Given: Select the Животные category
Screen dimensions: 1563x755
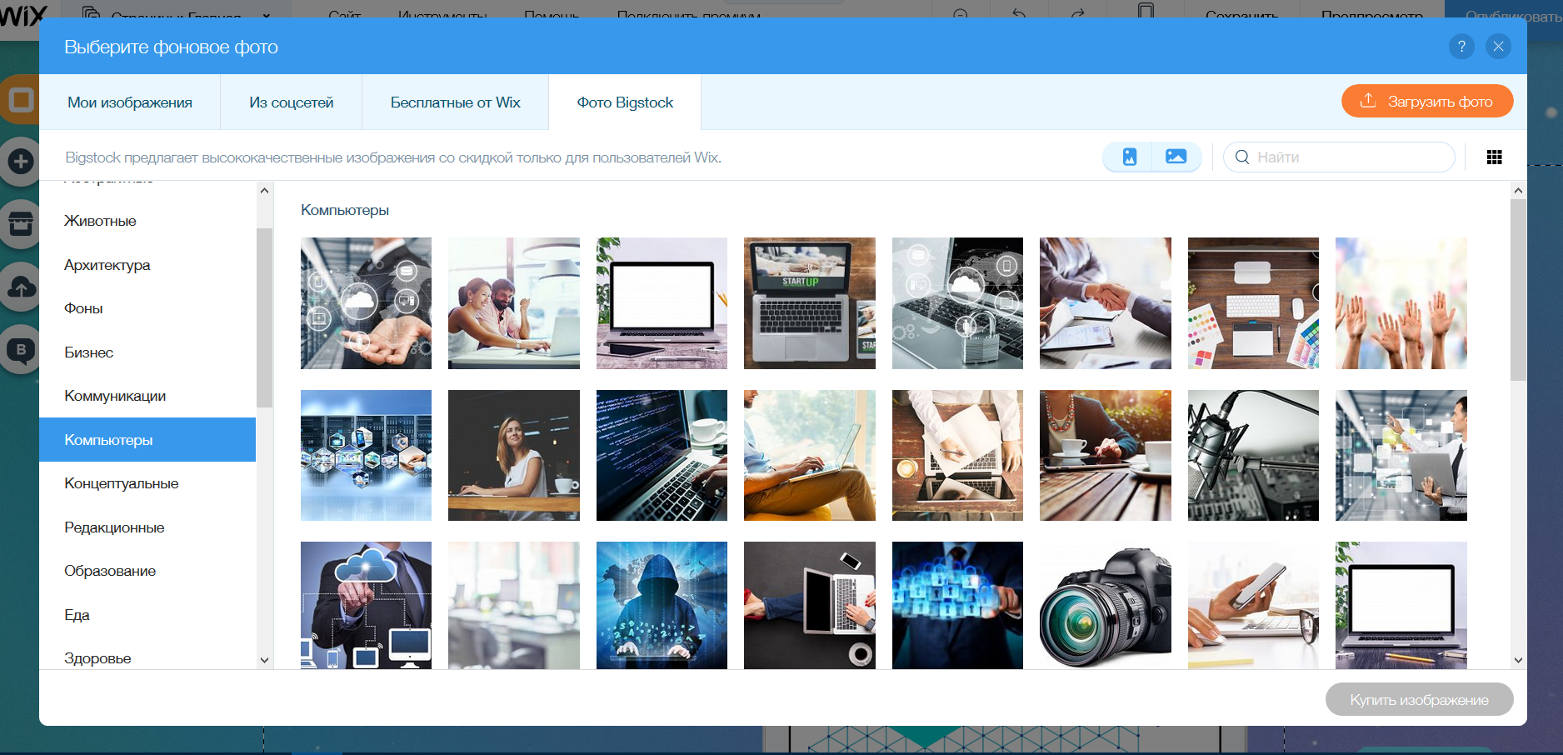Looking at the screenshot, I should pos(147,221).
